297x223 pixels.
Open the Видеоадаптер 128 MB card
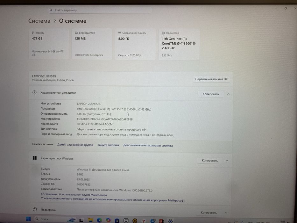[x=92, y=44]
